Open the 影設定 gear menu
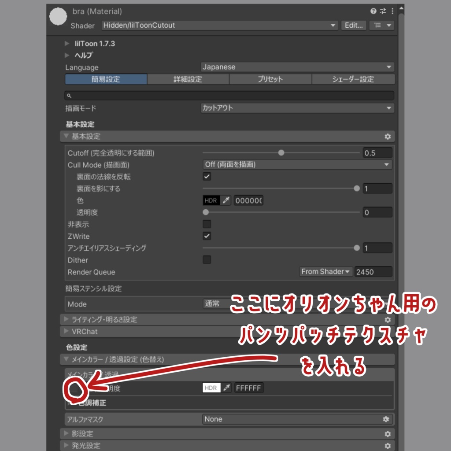This screenshot has width=451, height=451. coord(388,434)
